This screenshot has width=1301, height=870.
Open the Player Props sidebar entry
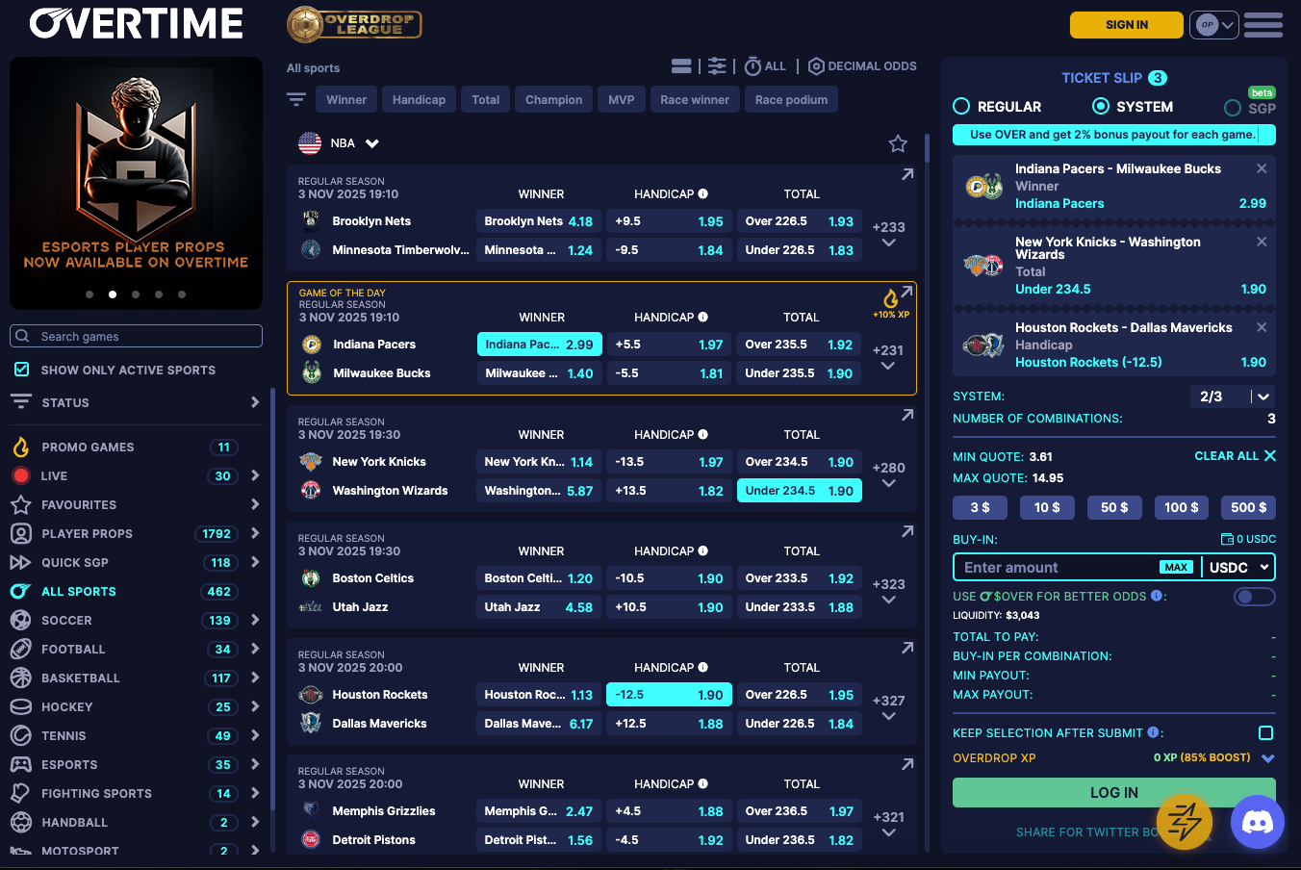(x=135, y=533)
